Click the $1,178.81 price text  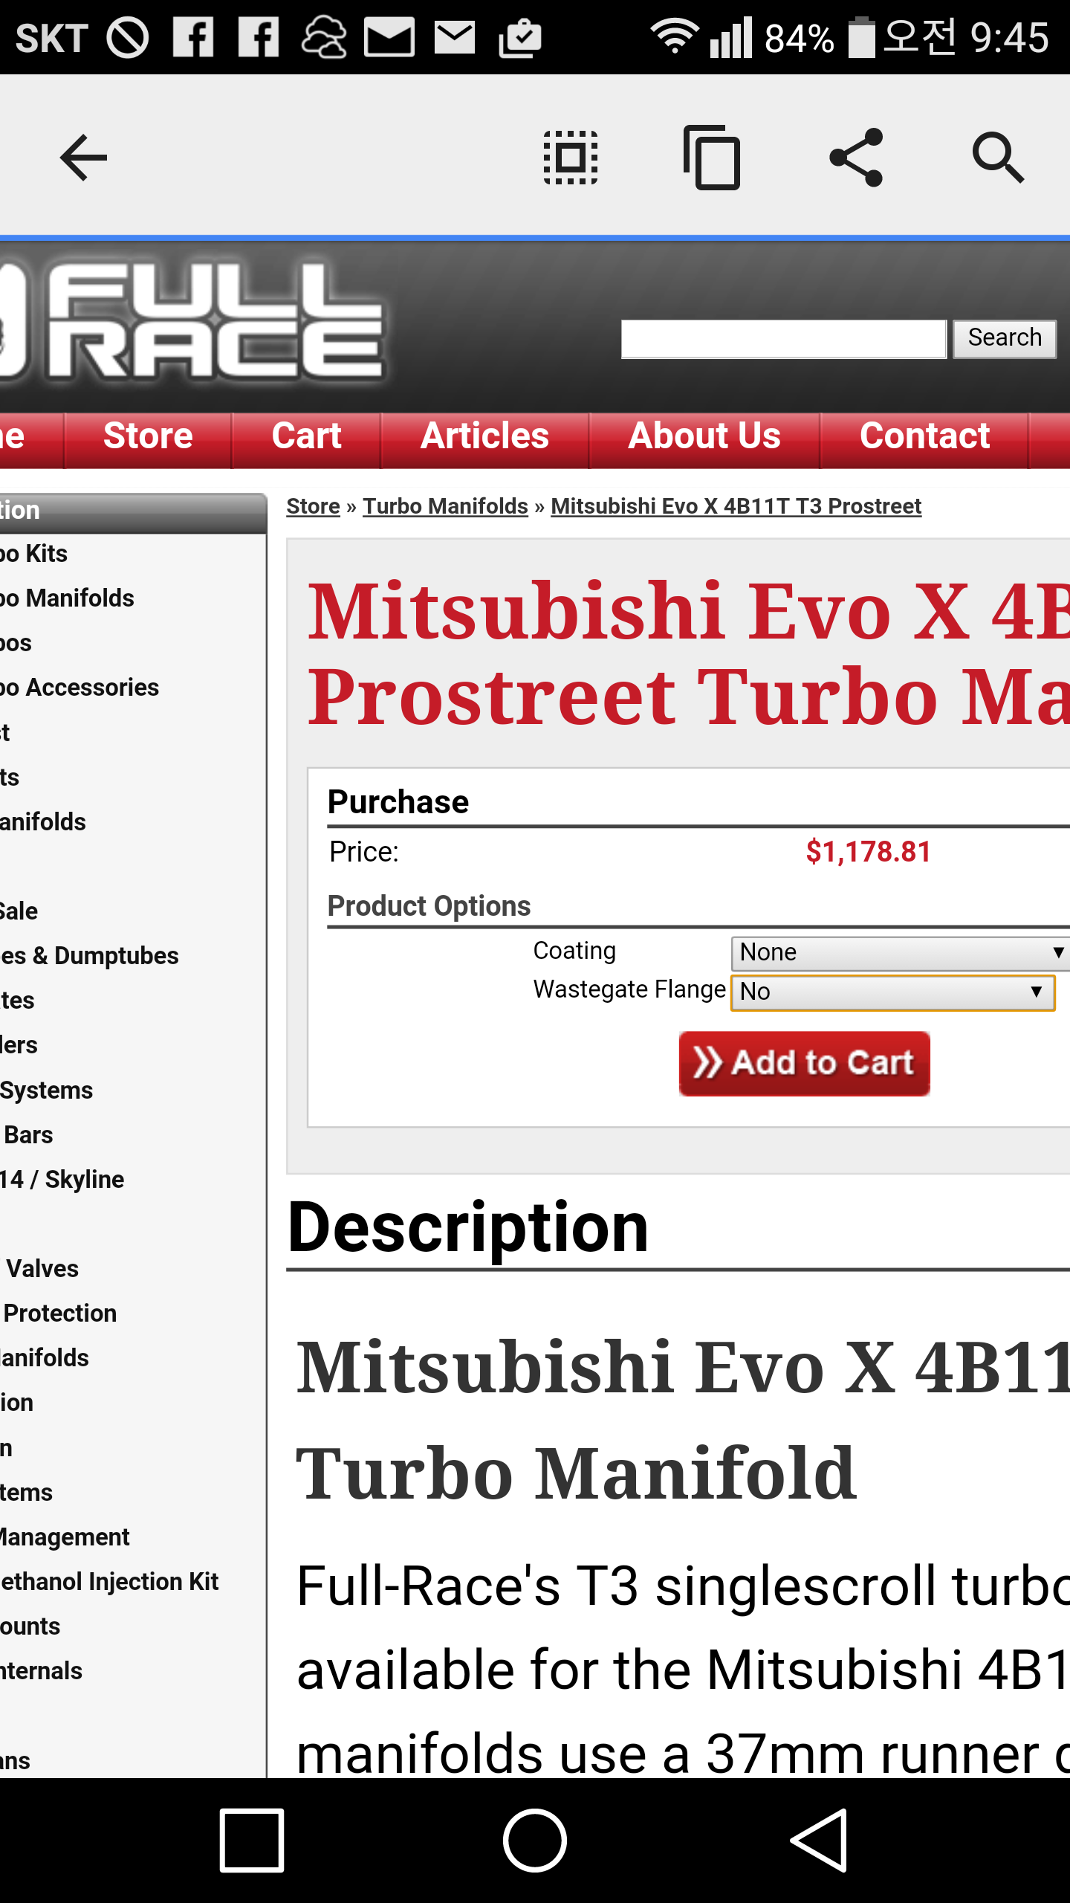tap(869, 852)
